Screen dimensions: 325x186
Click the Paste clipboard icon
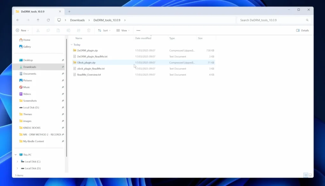[x=58, y=30]
